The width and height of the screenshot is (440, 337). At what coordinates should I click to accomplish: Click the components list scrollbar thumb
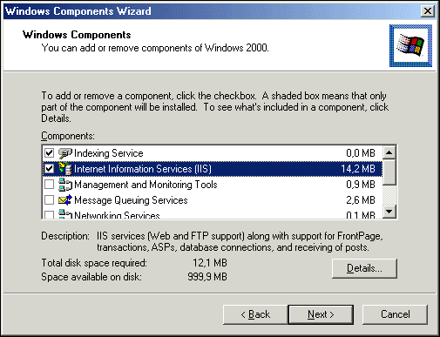389,172
